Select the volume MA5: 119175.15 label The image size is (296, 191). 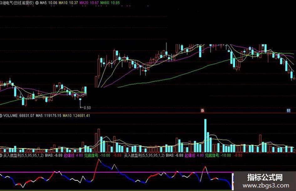point(49,115)
